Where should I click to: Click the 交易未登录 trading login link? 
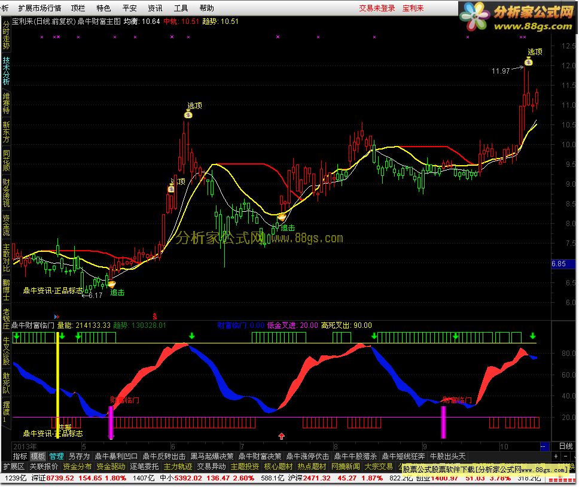pos(377,8)
